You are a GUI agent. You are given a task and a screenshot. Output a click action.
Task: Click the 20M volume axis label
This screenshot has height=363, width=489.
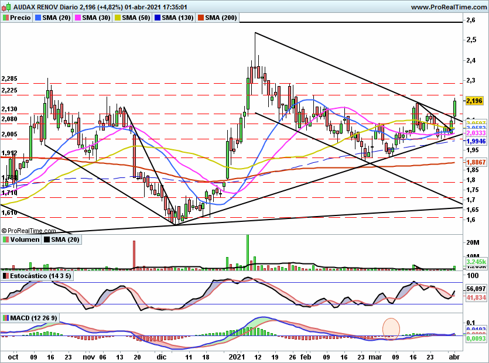(473, 242)
